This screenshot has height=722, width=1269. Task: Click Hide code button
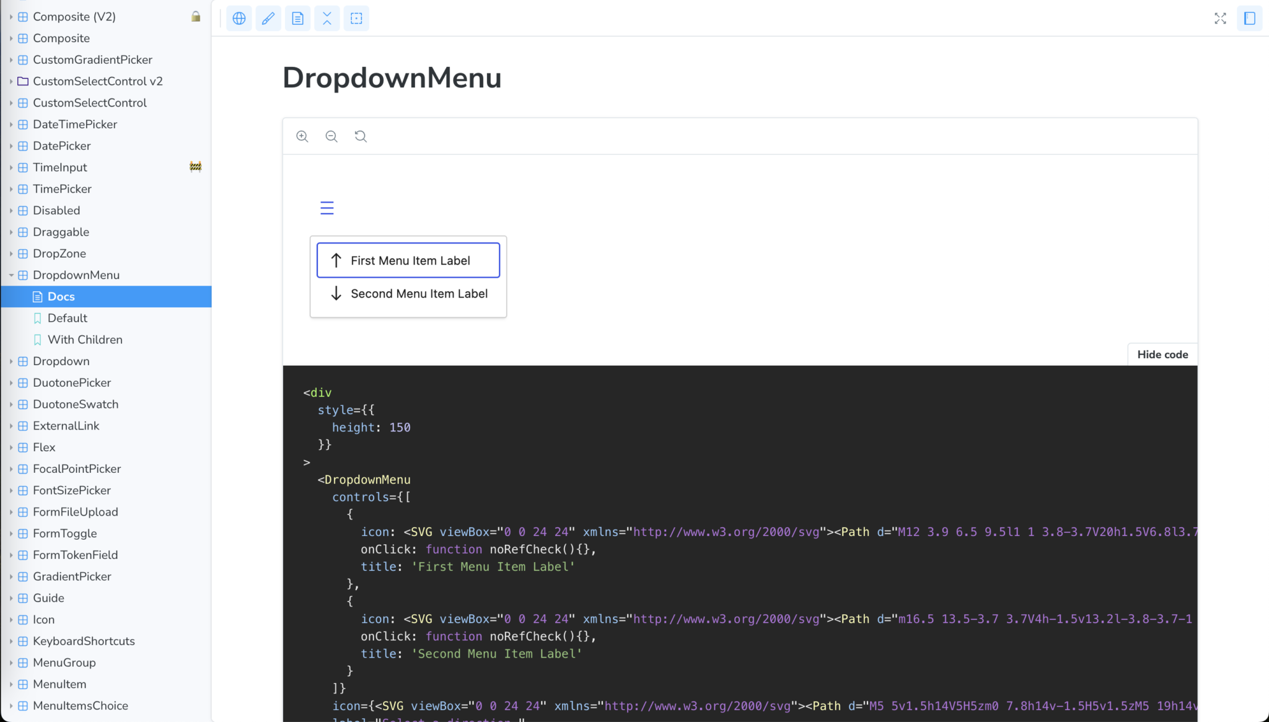point(1162,354)
